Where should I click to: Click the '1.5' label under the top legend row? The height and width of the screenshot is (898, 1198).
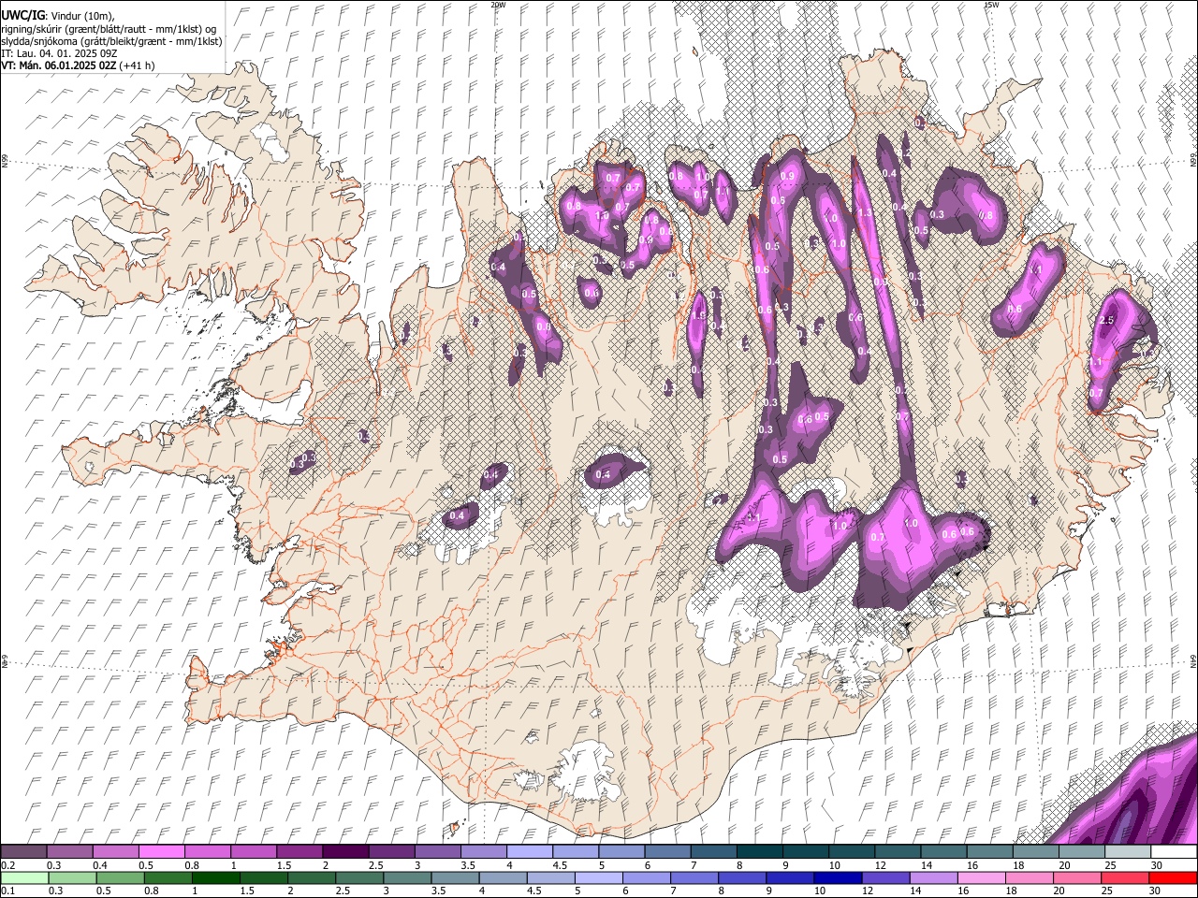tap(283, 865)
